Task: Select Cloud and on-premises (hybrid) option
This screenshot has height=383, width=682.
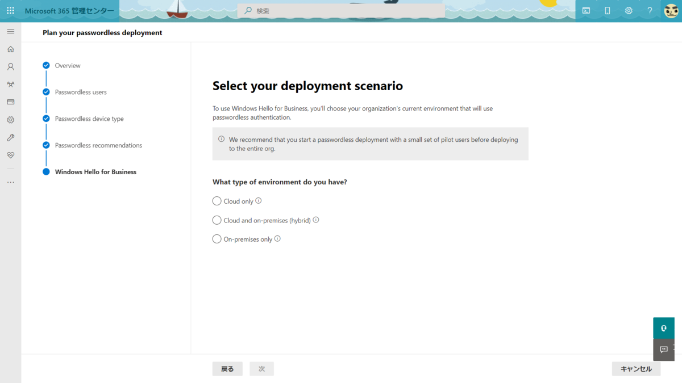Action: tap(217, 220)
